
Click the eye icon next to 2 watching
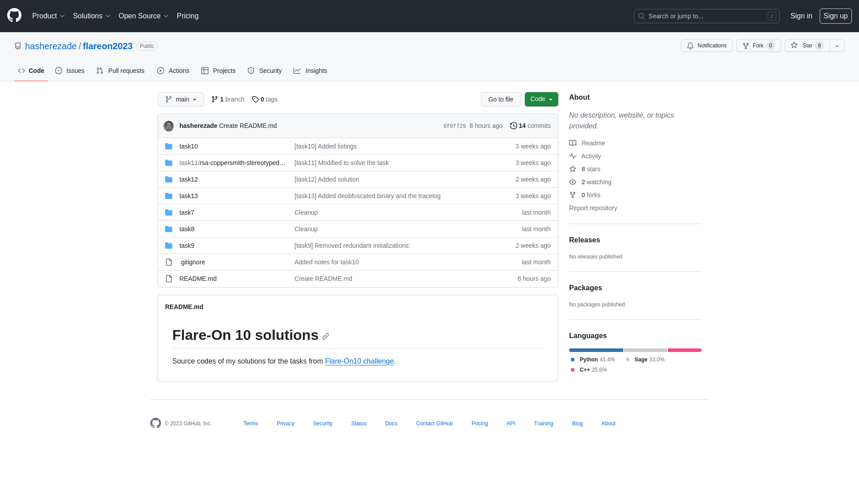(573, 182)
